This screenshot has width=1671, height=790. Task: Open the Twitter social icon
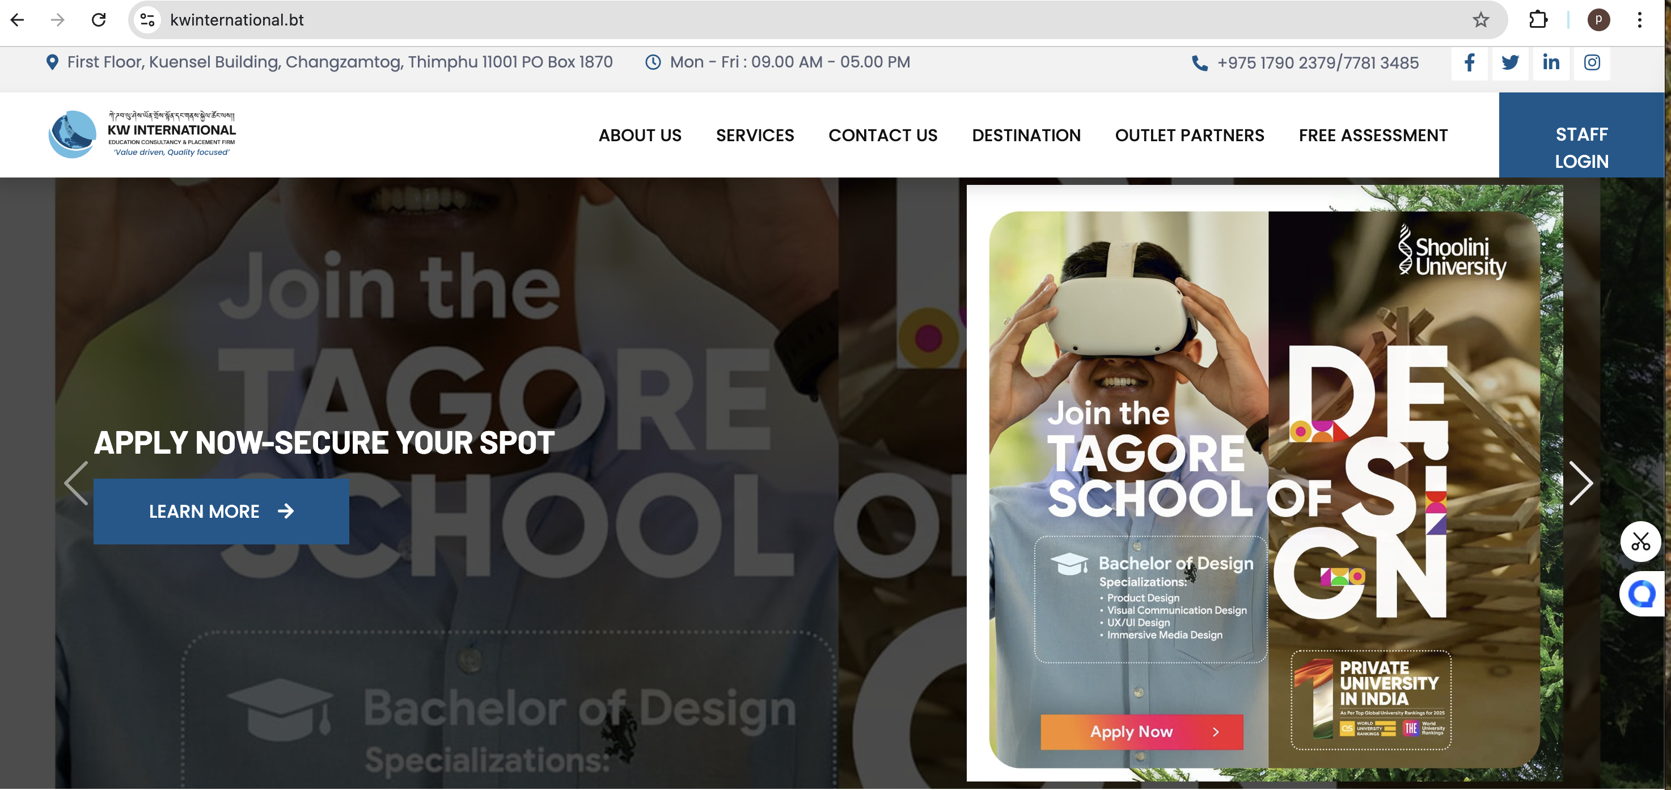[x=1510, y=63]
